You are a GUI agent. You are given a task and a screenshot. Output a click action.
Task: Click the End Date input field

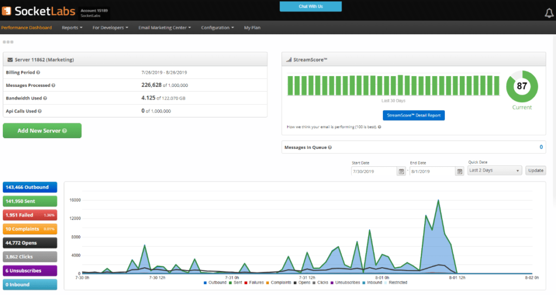pos(432,172)
